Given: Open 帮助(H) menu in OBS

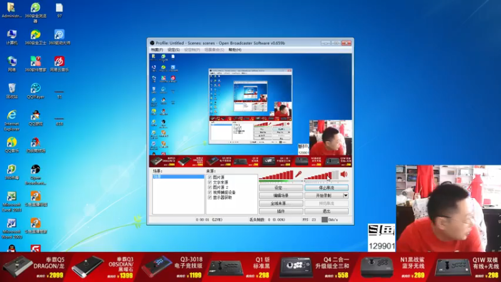Looking at the screenshot, I should [x=235, y=50].
